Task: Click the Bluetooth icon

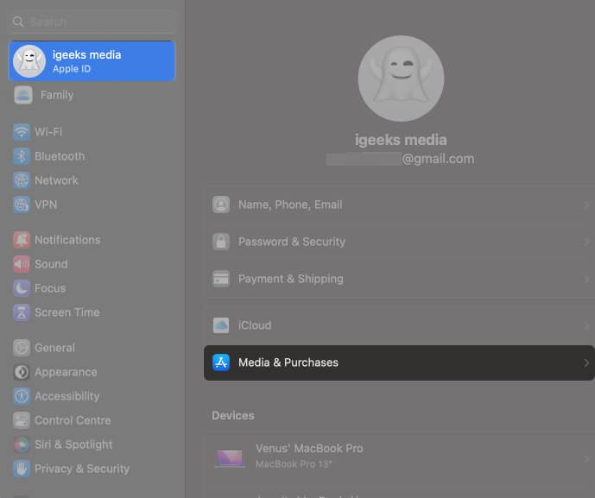Action: tap(22, 156)
